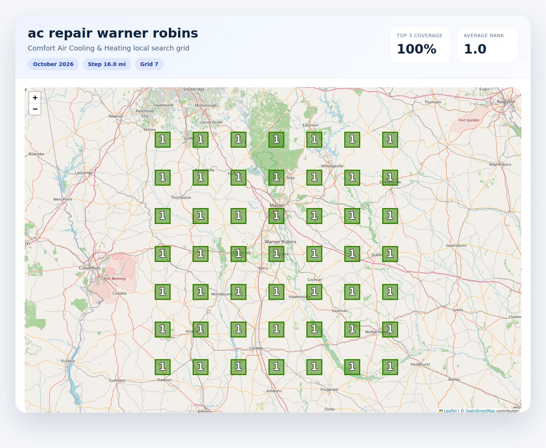Click the rank marker below Eatonton

pos(314,139)
